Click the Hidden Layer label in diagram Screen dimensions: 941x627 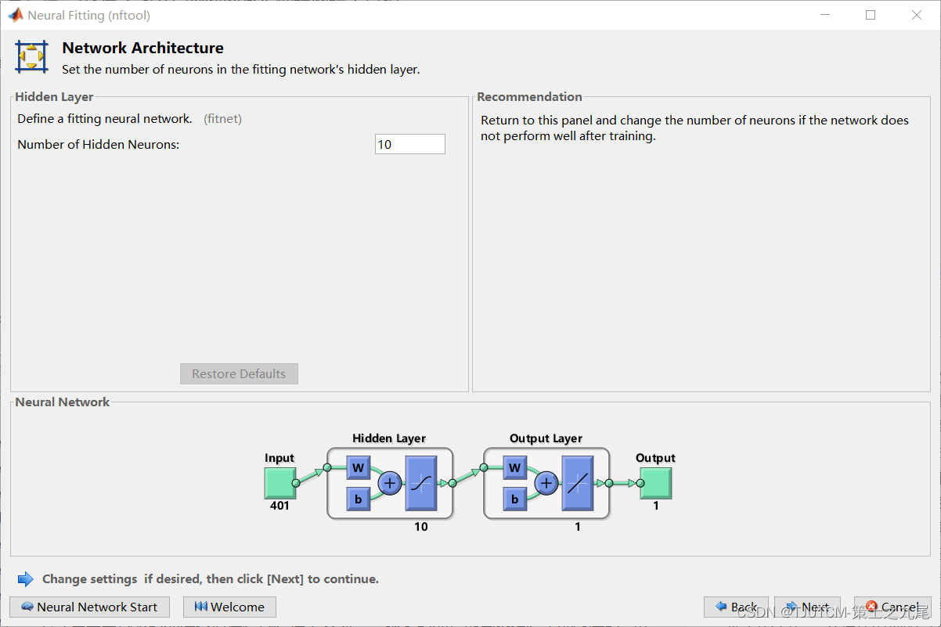389,438
